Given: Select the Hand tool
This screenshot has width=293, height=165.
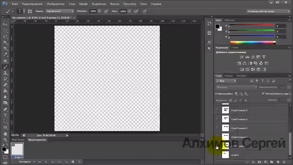Looking at the screenshot, I should click(x=5, y=134).
